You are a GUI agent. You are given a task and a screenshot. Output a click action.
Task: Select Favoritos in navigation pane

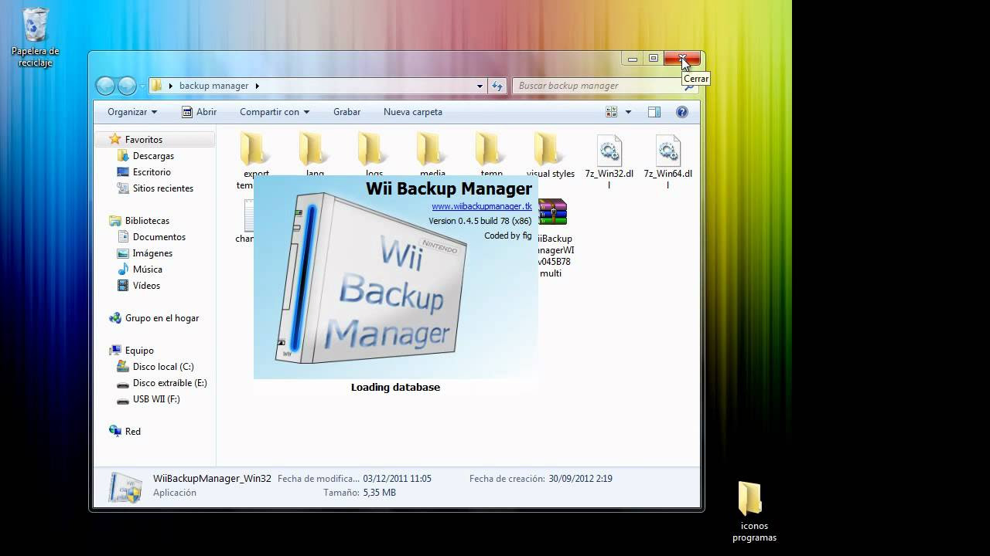coord(144,140)
